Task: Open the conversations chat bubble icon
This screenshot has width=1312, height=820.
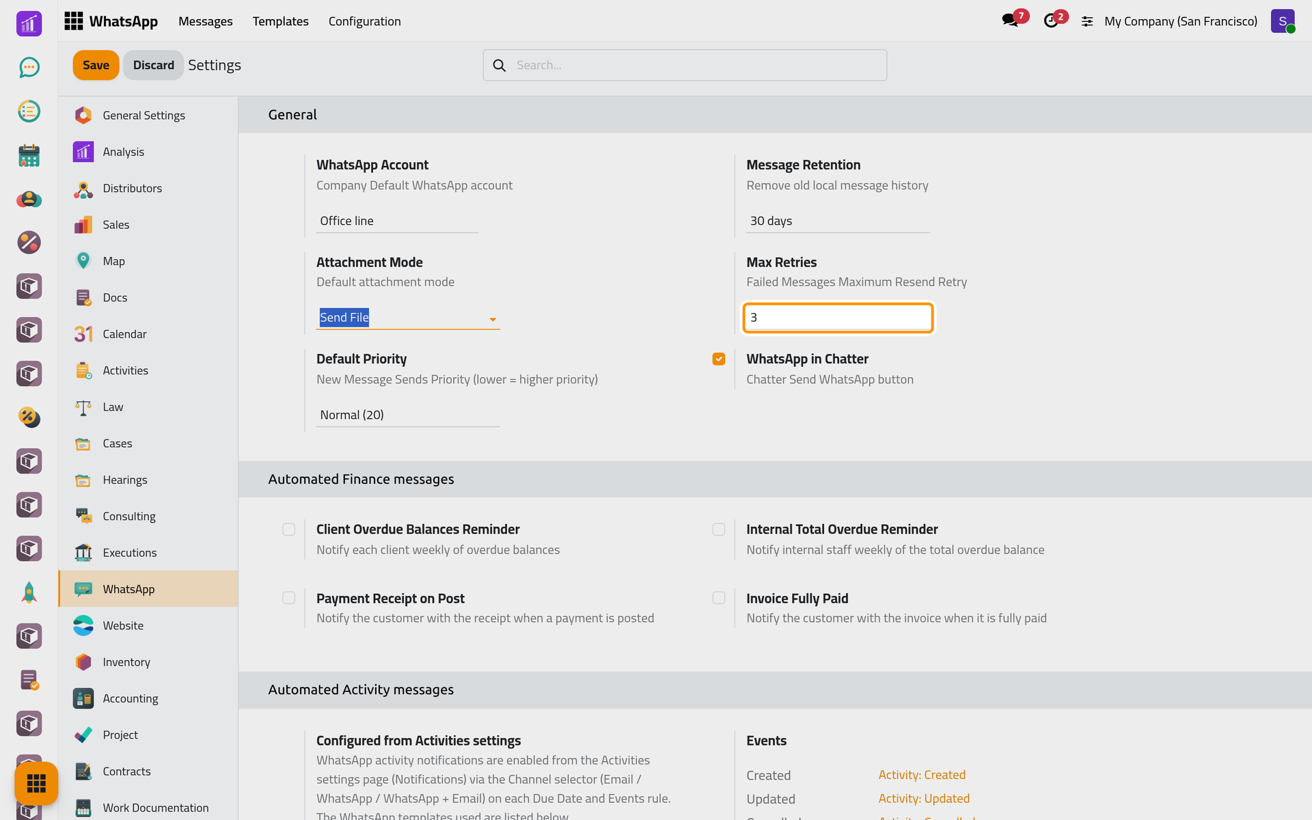Action: [x=1010, y=20]
